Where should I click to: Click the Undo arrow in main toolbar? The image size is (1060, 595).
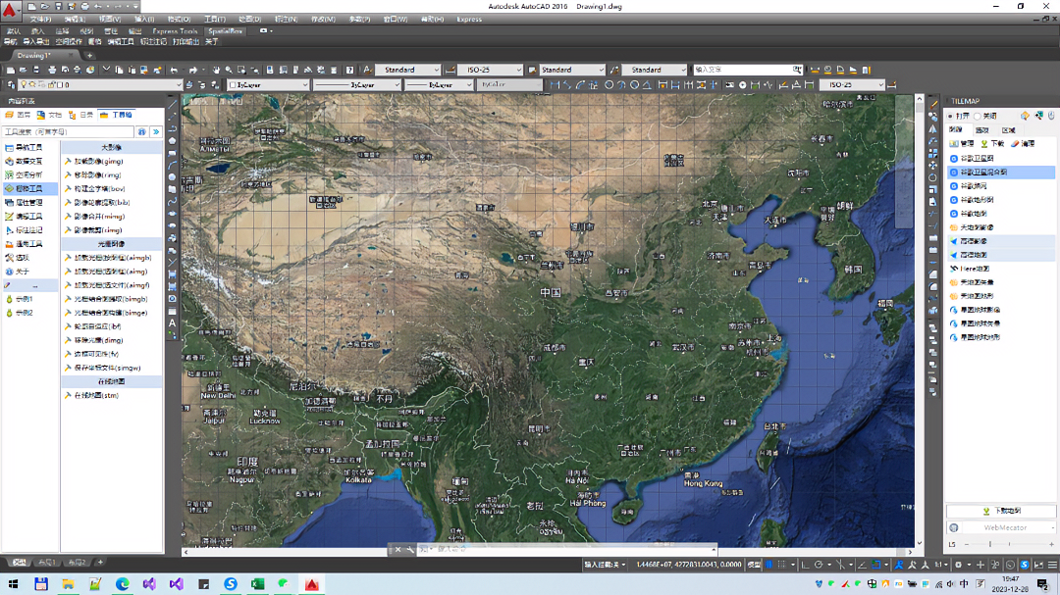point(174,70)
